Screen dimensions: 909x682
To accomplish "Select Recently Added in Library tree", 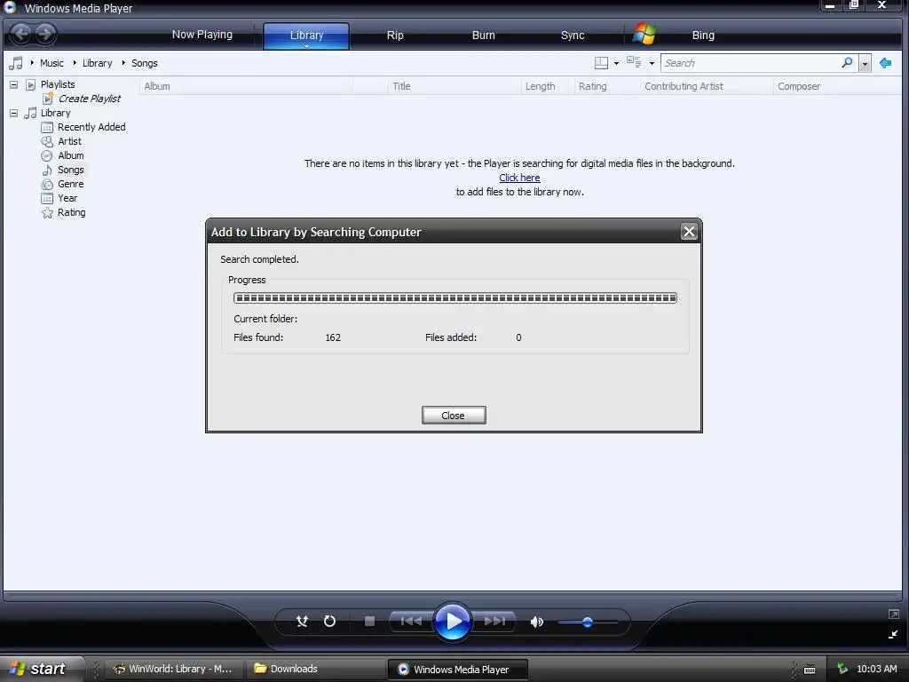I will pos(91,127).
